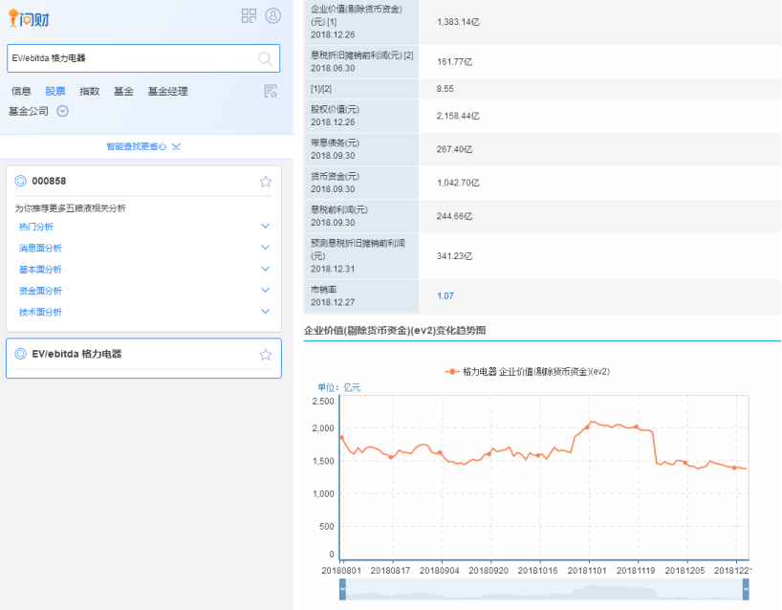782x610 pixels.
Task: Expand the 资金面分析 chevron
Action: (266, 291)
